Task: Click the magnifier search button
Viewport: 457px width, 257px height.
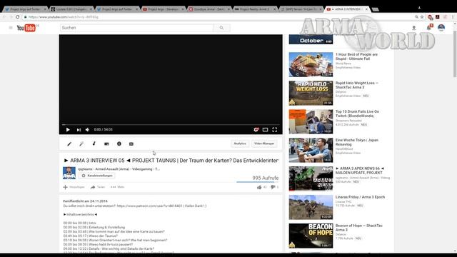Action: [221, 28]
